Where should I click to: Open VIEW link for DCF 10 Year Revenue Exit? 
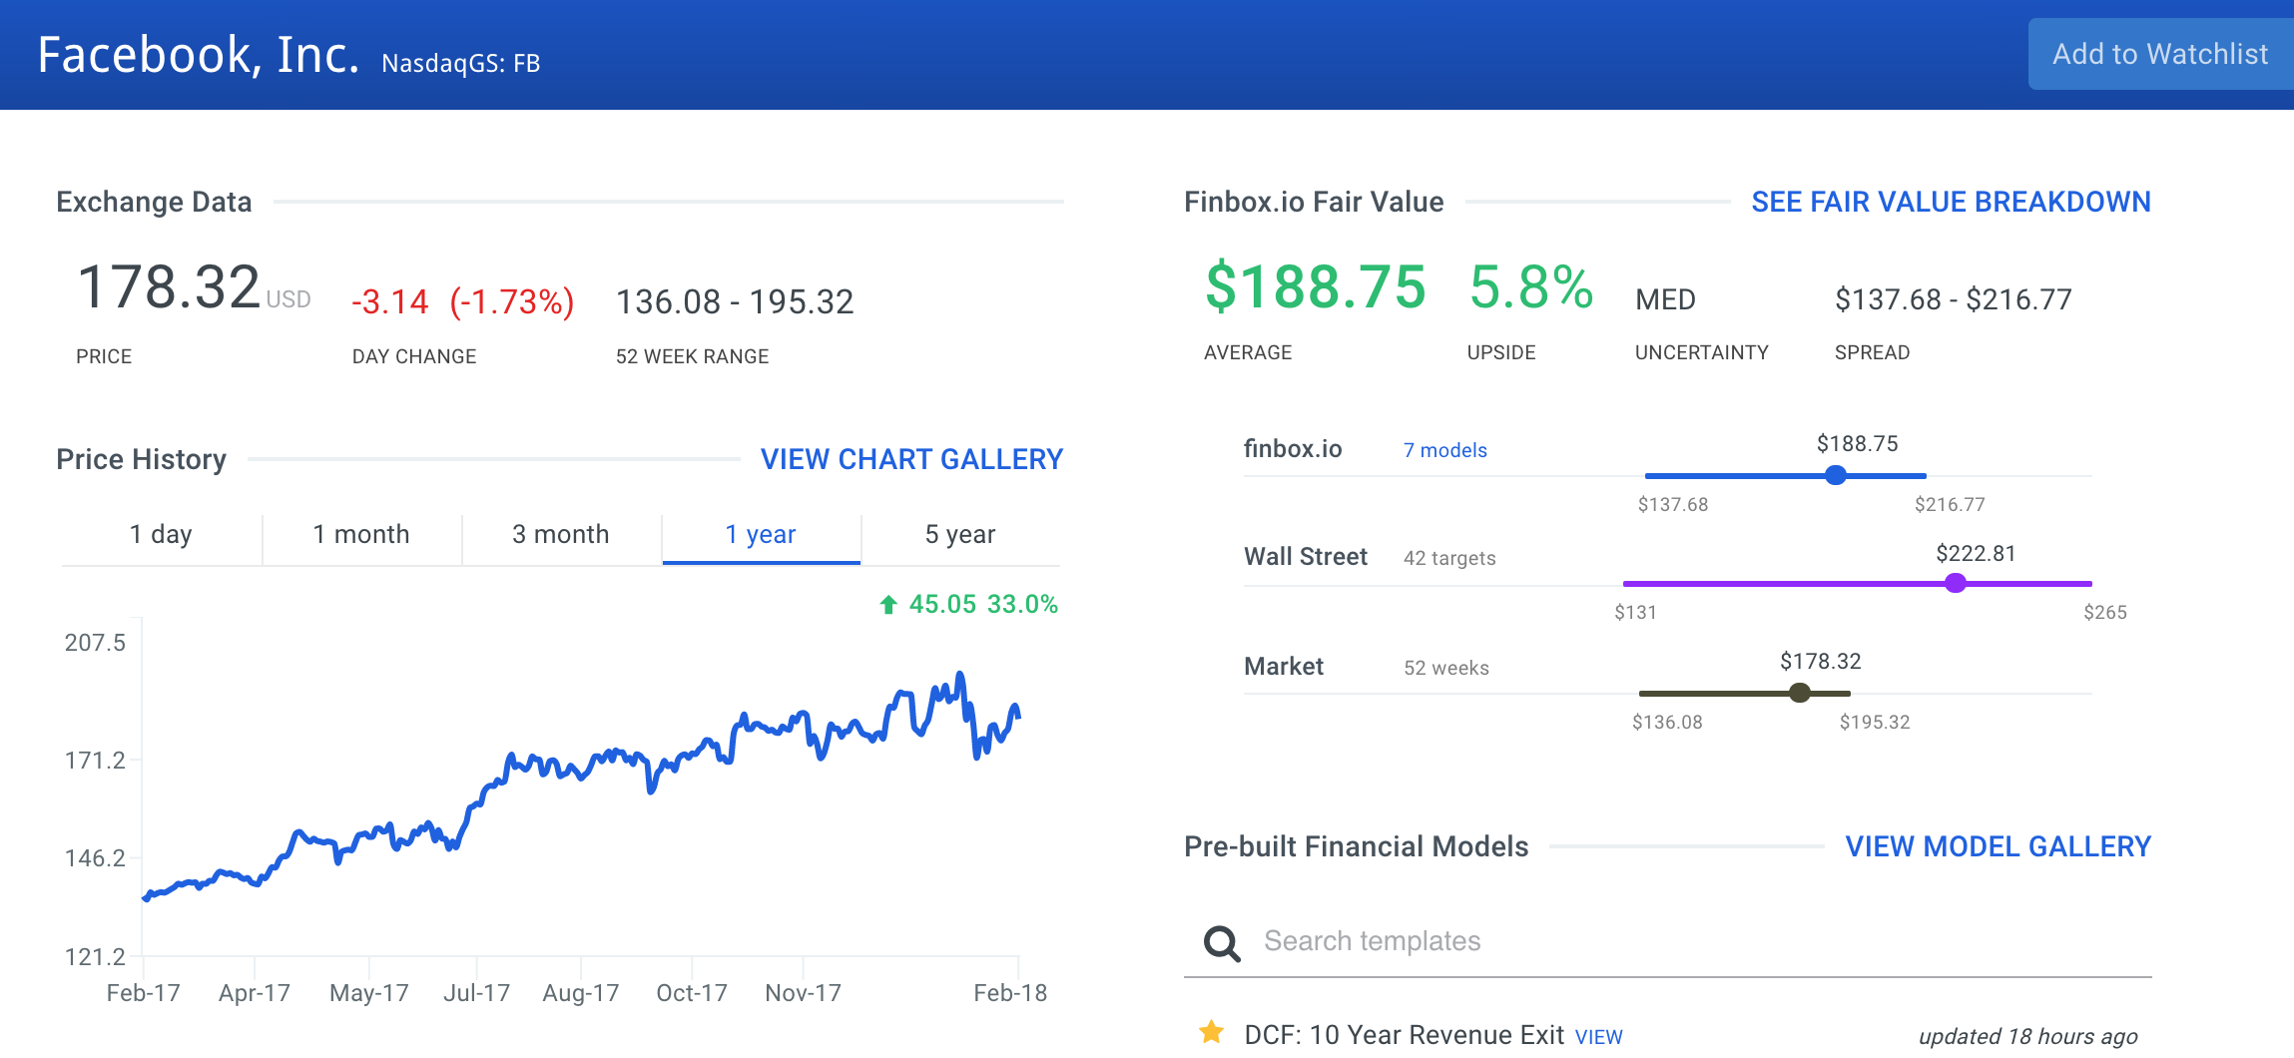click(x=1598, y=1037)
